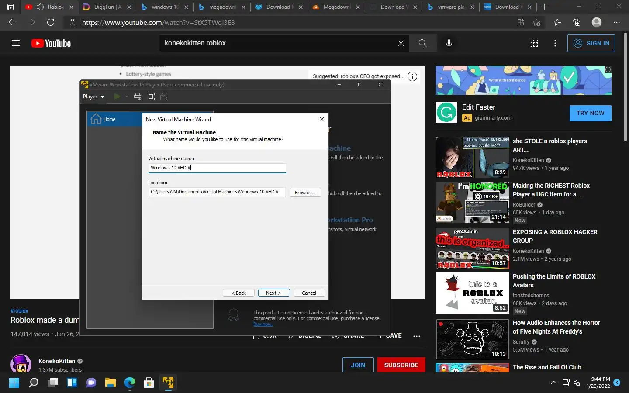The width and height of the screenshot is (629, 393).
Task: Mute the Roblox tab via speaker icon
Action: [40, 7]
